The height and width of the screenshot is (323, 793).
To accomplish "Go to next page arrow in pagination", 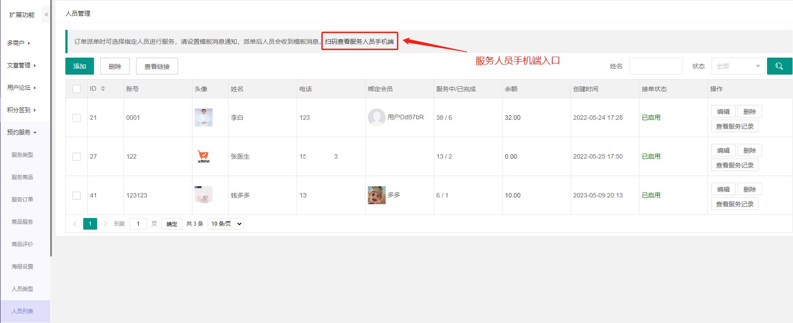I will coord(105,224).
